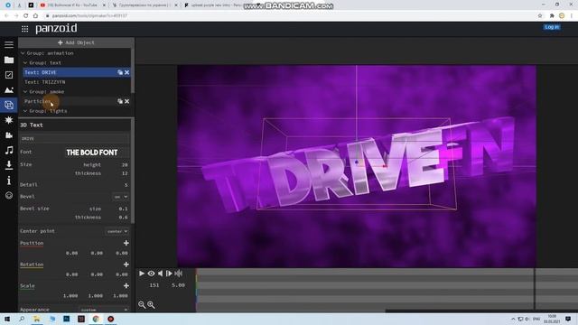Click the browser address bar
Viewport: 578px width, 325px height.
pos(287,16)
